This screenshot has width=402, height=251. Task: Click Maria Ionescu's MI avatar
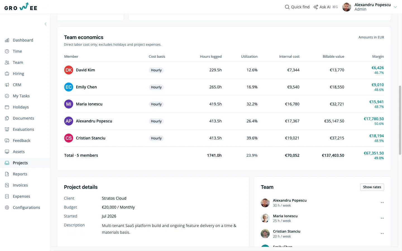69,104
